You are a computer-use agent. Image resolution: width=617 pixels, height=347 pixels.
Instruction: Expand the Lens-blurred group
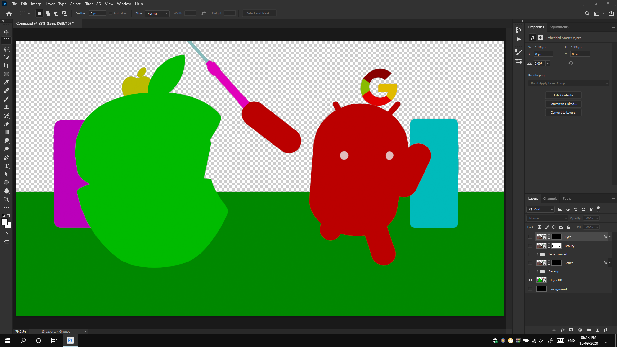click(x=537, y=254)
